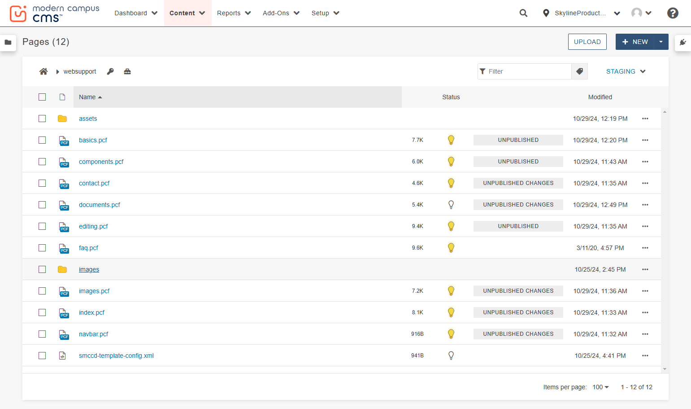Viewport: 691px width, 409px height.
Task: Open the gadgets plug sidebar
Action: pos(683,42)
